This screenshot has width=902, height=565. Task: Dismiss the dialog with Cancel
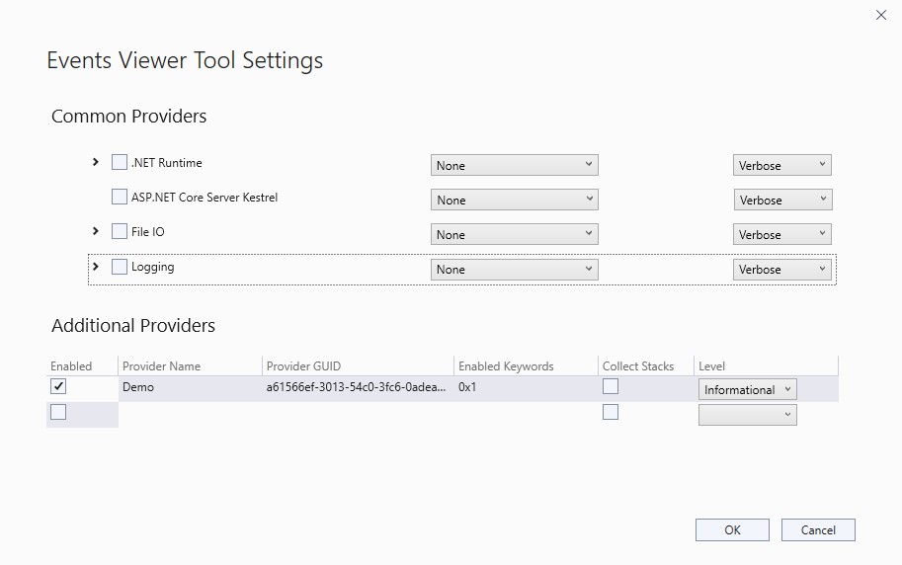point(818,529)
